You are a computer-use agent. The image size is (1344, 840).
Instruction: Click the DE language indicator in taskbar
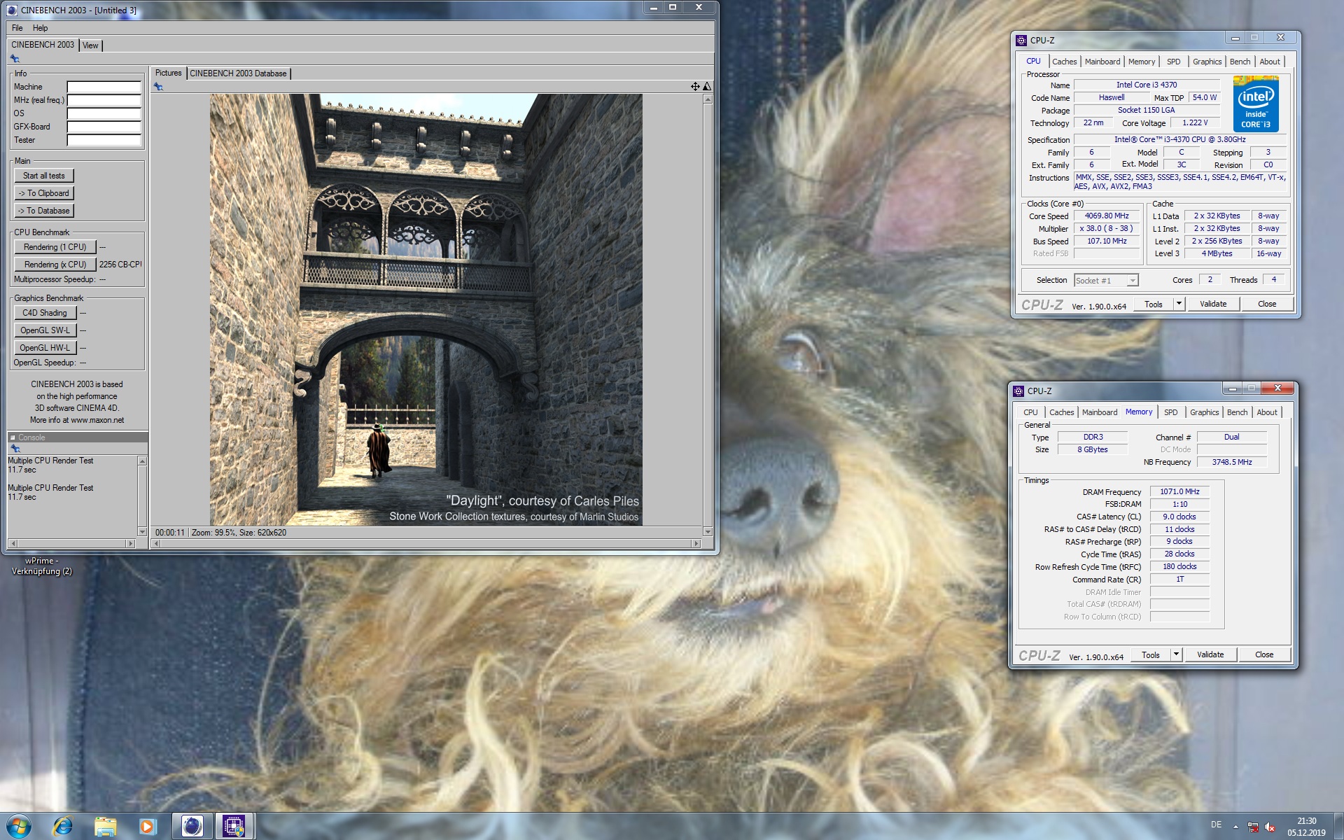point(1217,825)
